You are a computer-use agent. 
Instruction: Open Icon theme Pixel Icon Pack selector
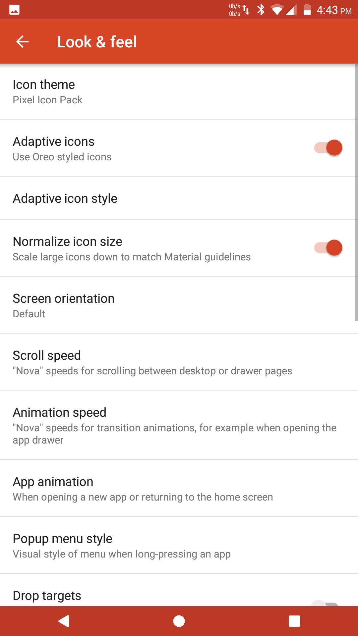click(x=179, y=91)
